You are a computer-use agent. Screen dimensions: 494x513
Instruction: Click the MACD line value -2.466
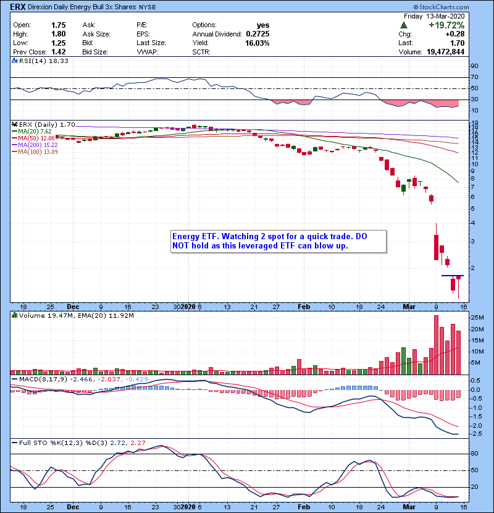[82, 379]
